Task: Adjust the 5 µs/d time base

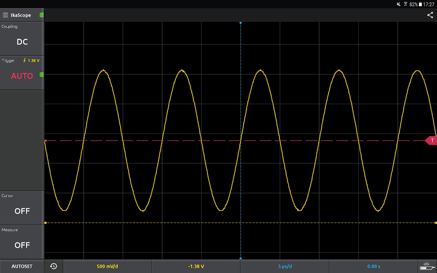Action: pos(285,266)
